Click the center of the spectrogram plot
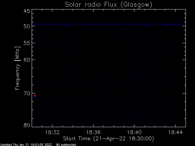The image size is (195, 146). [109, 68]
